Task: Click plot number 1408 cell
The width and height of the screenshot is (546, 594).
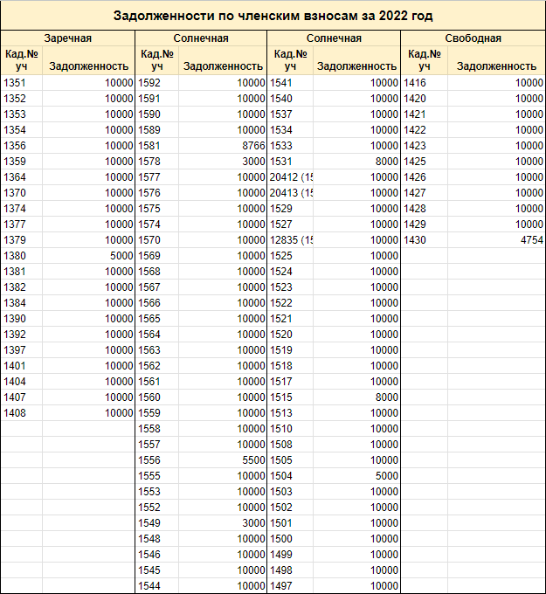Action: [22, 413]
